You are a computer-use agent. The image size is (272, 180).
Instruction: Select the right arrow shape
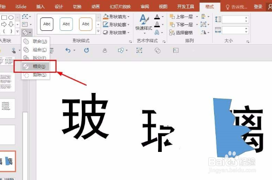4,24
